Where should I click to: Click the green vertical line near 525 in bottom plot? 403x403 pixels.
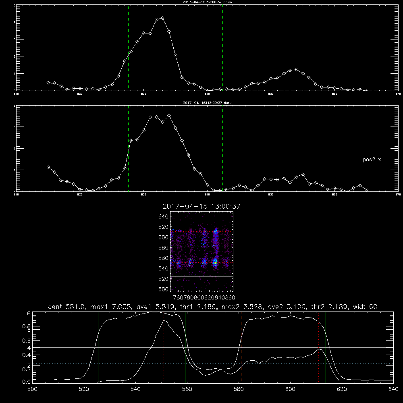[98, 347]
